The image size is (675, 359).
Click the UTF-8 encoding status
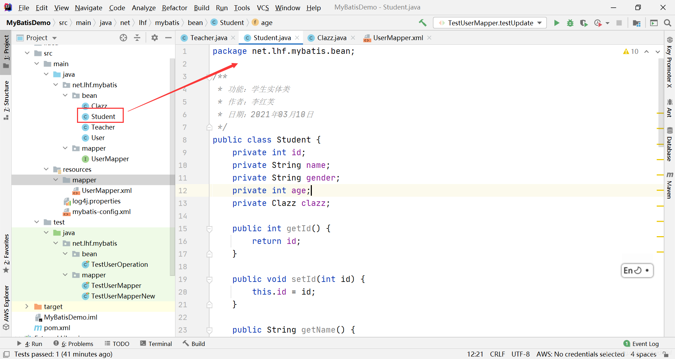[521, 354]
